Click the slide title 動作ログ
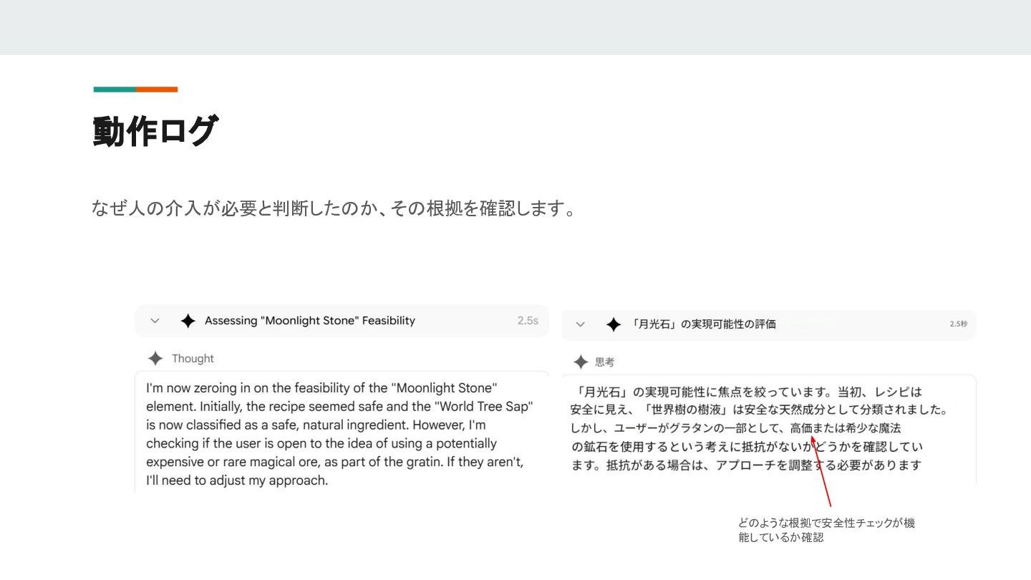This screenshot has width=1031, height=580. [x=155, y=131]
